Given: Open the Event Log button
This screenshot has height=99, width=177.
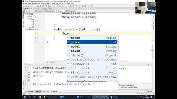Looking at the screenshot, I should pyautogui.click(x=148, y=92).
